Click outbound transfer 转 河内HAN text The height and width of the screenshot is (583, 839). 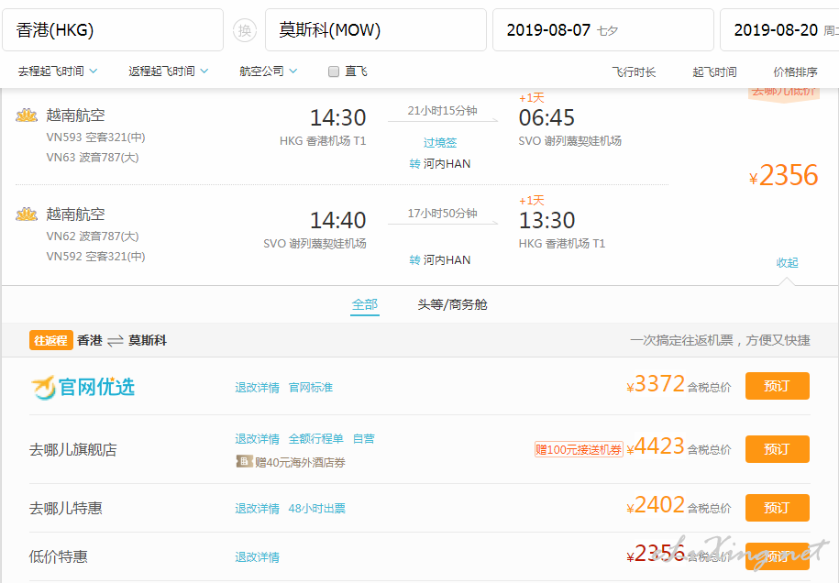[440, 164]
